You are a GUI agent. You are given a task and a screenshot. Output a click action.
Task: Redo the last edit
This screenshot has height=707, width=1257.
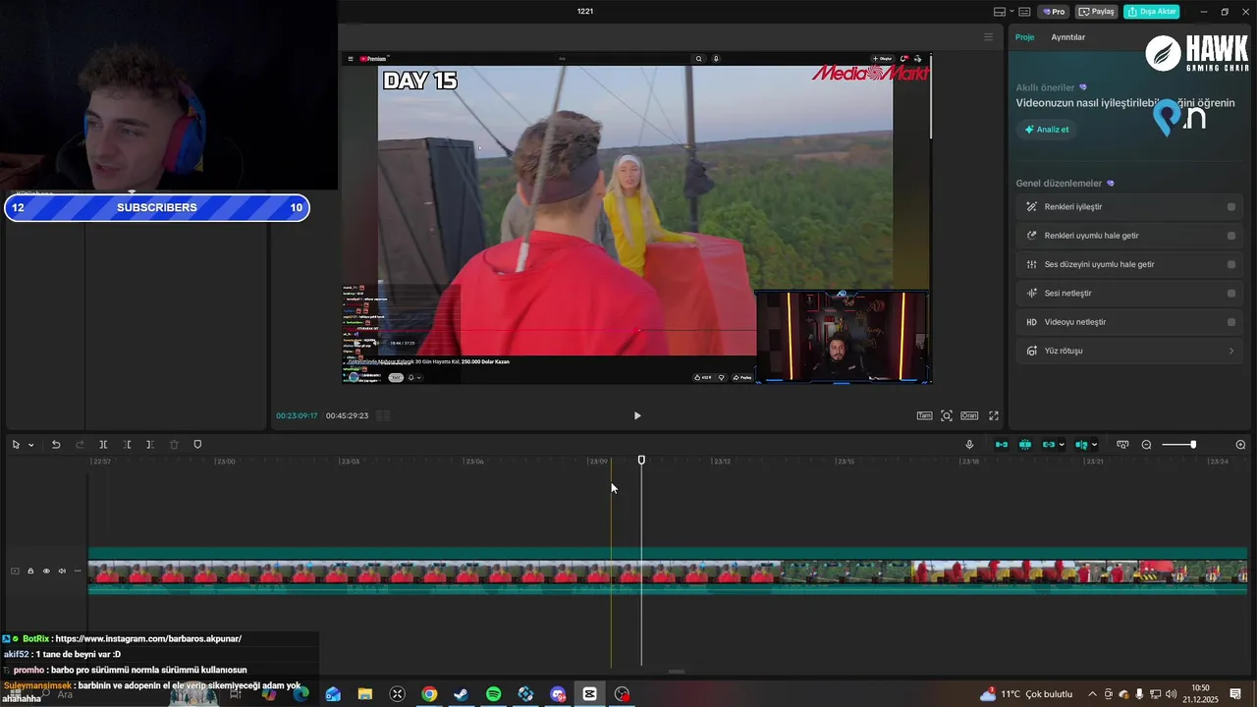click(80, 445)
